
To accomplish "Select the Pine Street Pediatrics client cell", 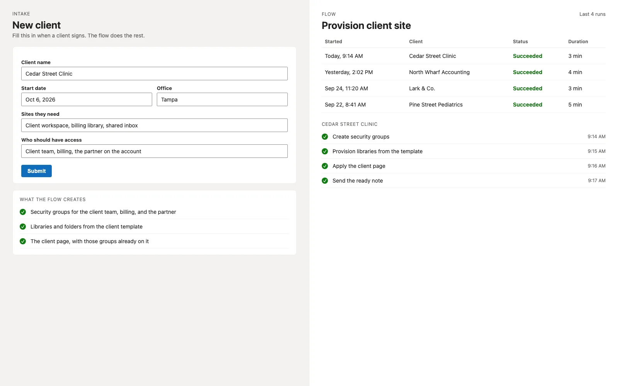I will [x=436, y=105].
